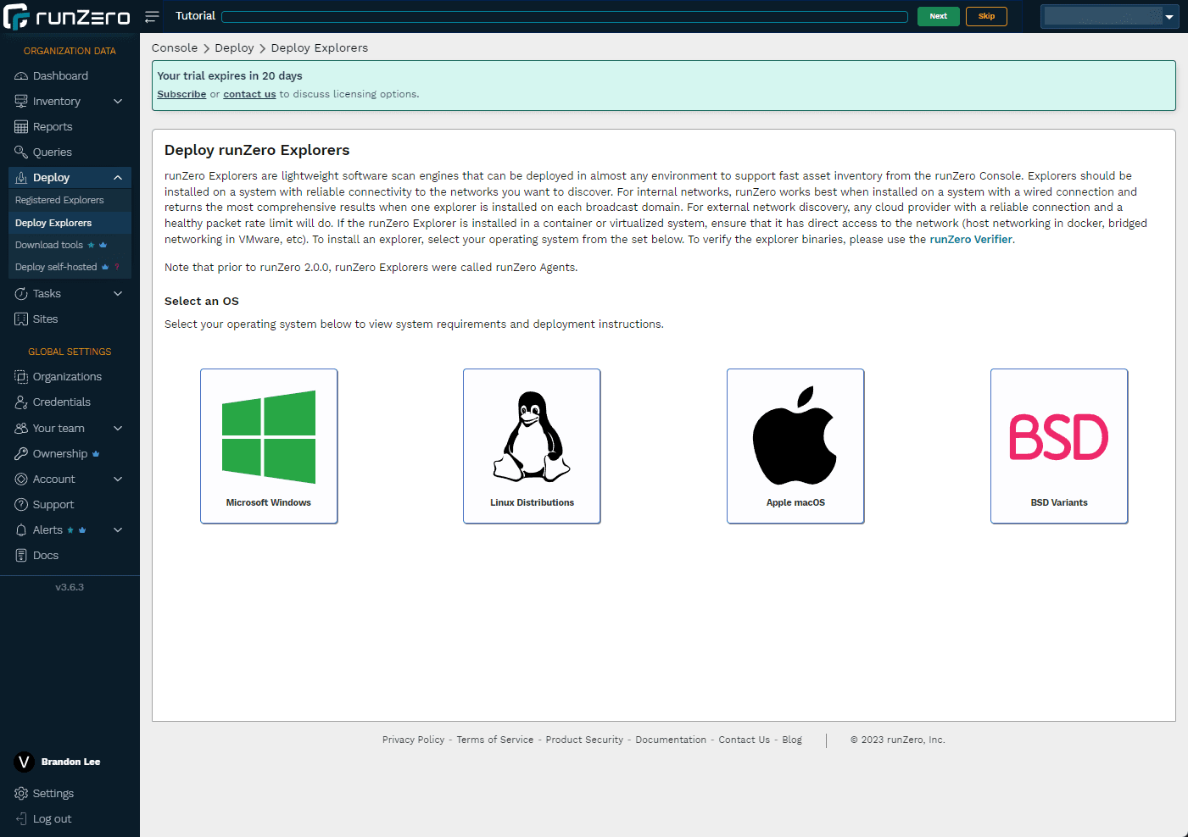Click the Credentials icon
Screen dimensions: 1188x837
coord(21,402)
